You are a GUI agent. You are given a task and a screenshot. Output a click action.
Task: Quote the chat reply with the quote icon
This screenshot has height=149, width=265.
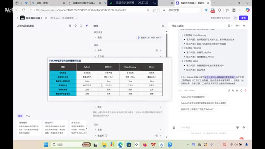237,91
